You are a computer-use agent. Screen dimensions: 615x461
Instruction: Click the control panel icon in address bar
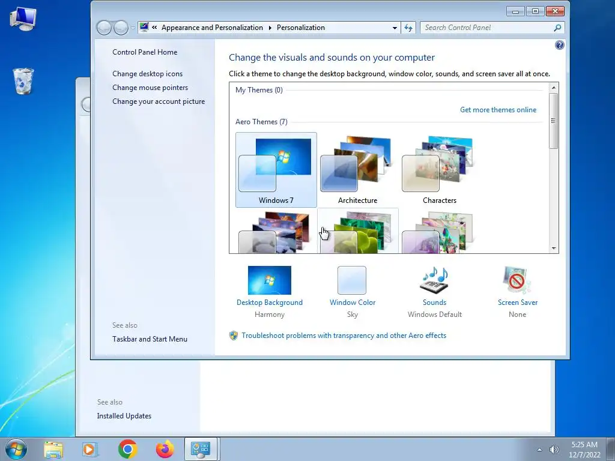click(144, 27)
